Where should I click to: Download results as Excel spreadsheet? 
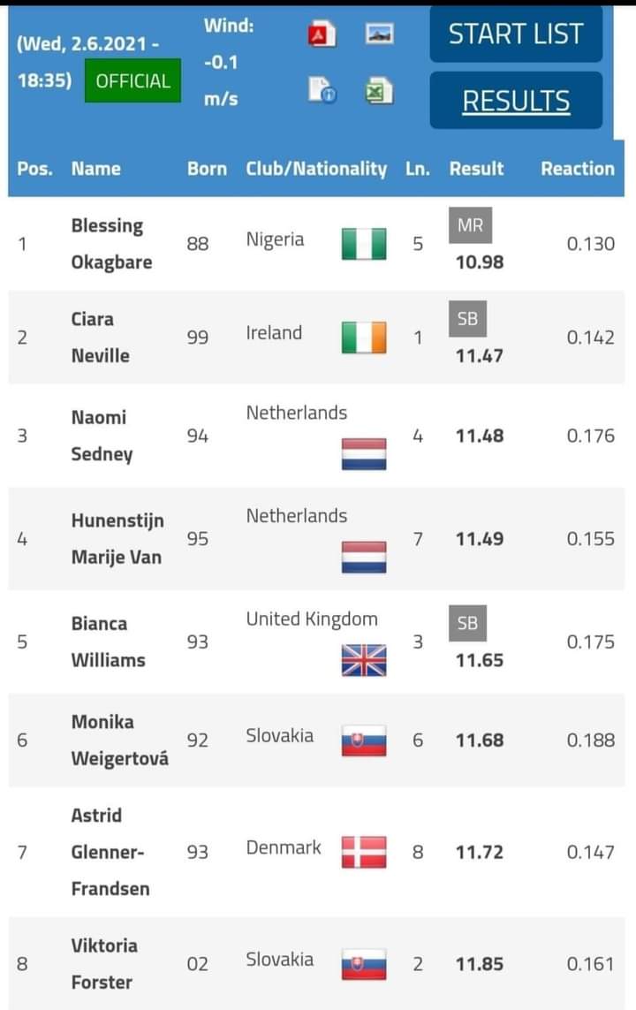pos(380,90)
